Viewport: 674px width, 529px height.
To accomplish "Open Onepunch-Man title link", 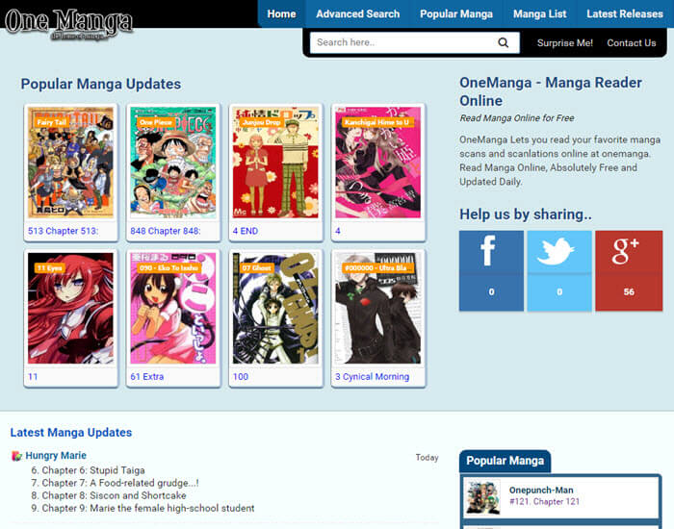I will pyautogui.click(x=541, y=490).
